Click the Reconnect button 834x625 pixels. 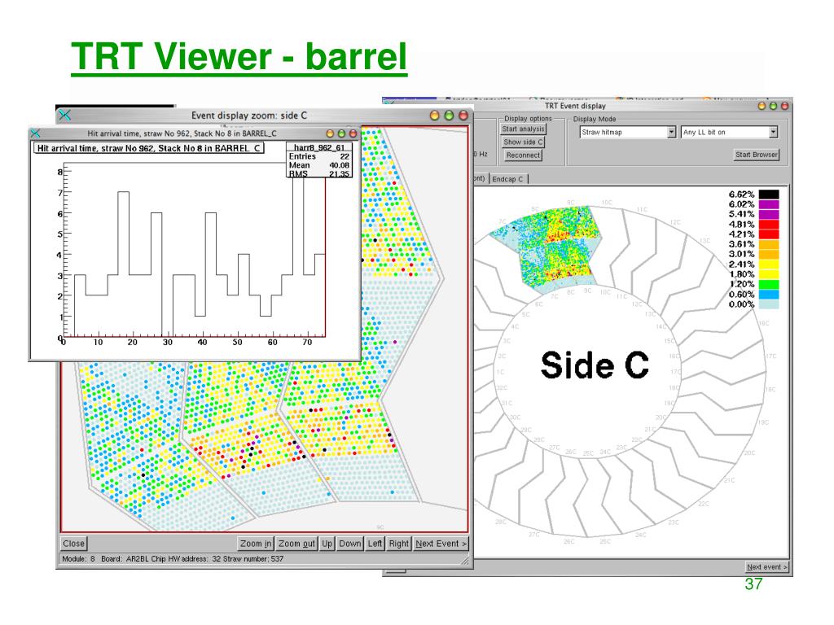coord(524,155)
